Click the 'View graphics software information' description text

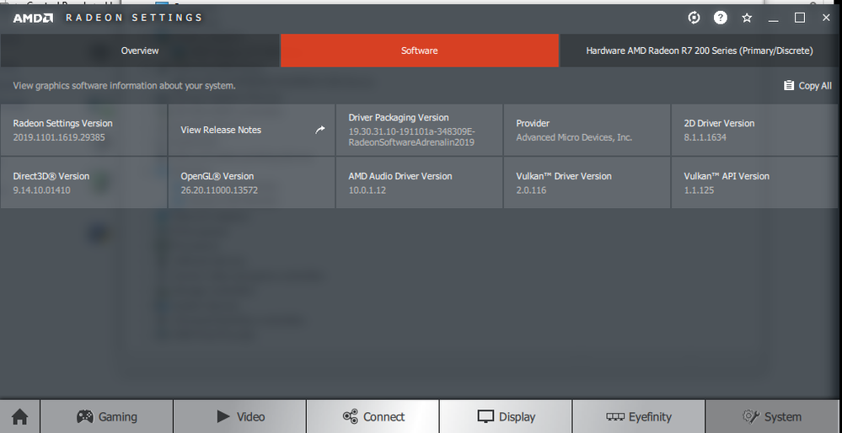click(124, 85)
